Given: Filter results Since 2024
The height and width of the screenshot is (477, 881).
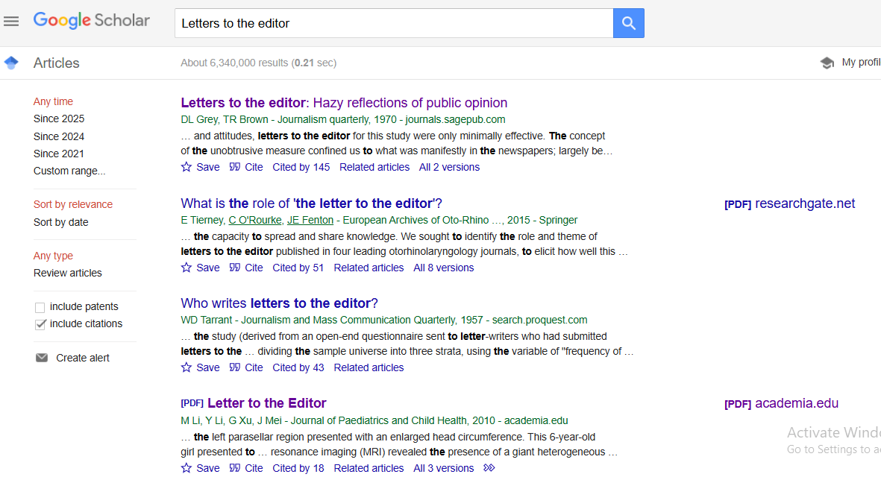Looking at the screenshot, I should (x=59, y=136).
